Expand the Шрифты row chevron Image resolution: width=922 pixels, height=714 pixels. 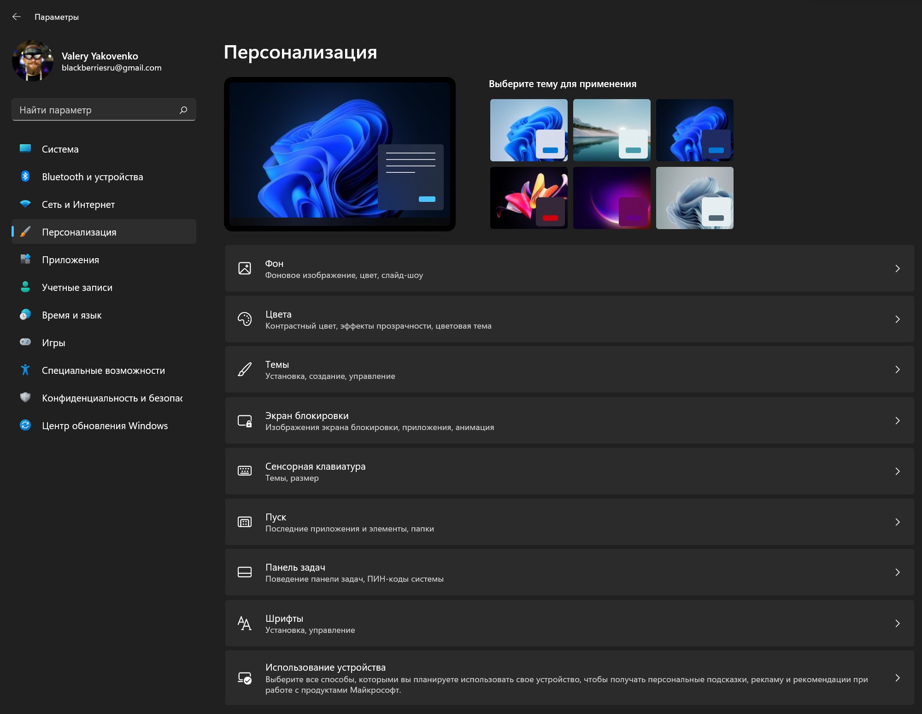click(898, 623)
